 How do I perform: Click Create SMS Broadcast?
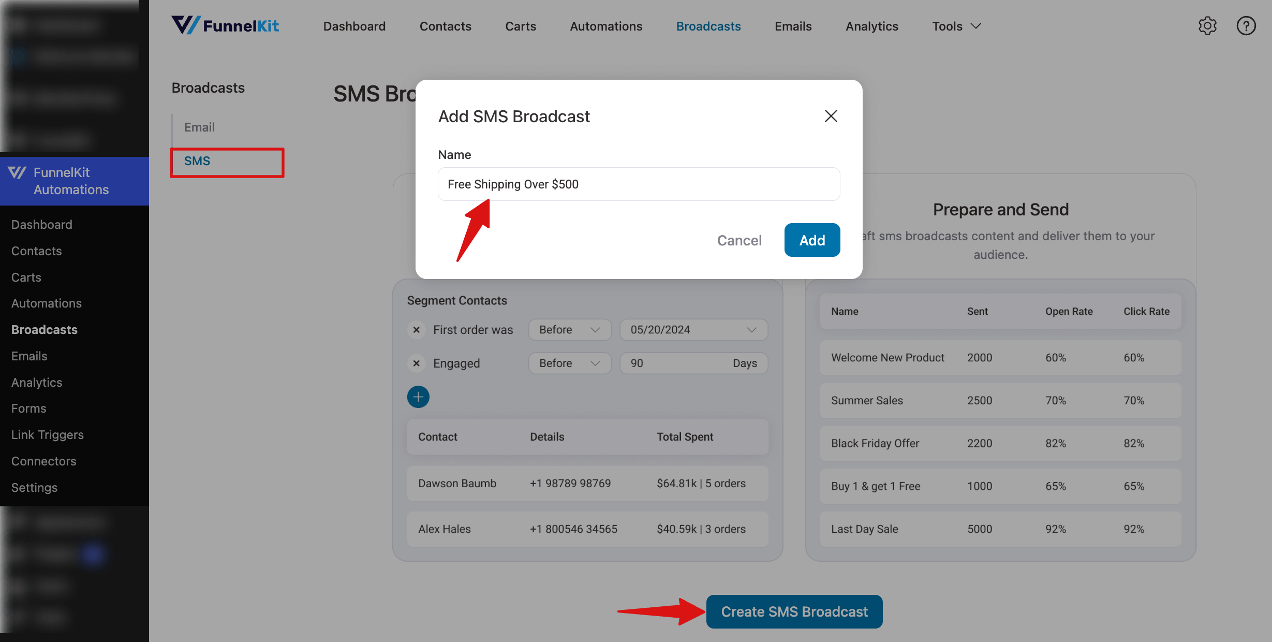click(x=794, y=611)
